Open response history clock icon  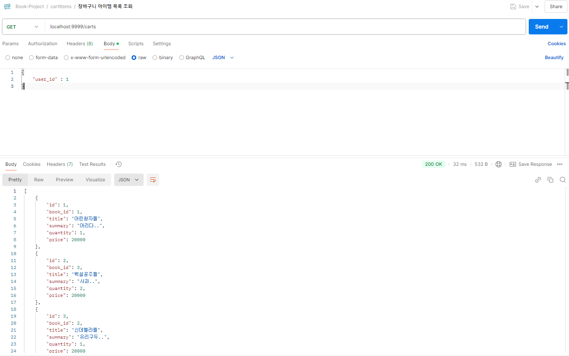click(x=119, y=164)
